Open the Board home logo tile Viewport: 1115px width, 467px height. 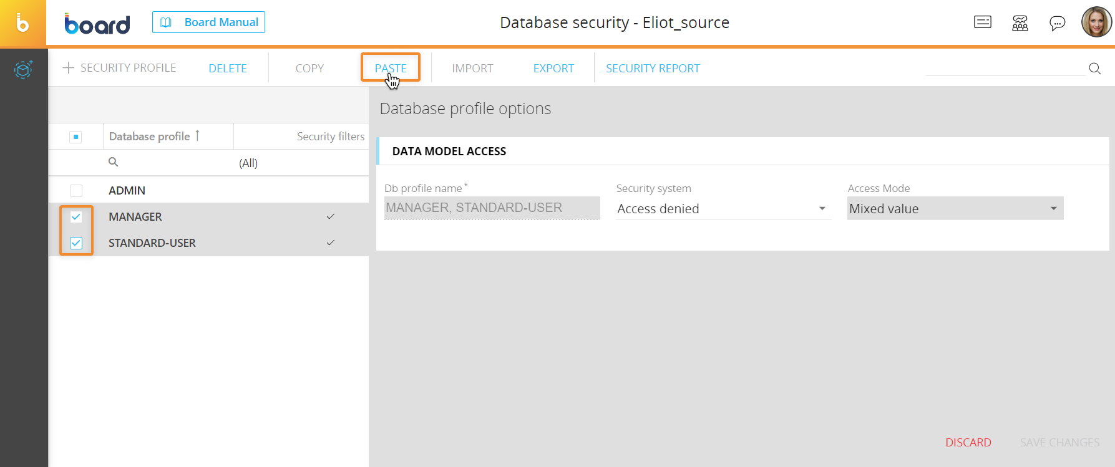23,23
